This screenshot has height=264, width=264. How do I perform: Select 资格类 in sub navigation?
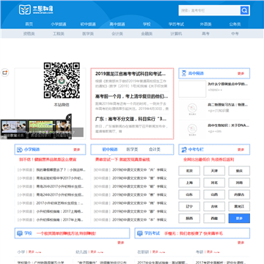tap(29, 34)
